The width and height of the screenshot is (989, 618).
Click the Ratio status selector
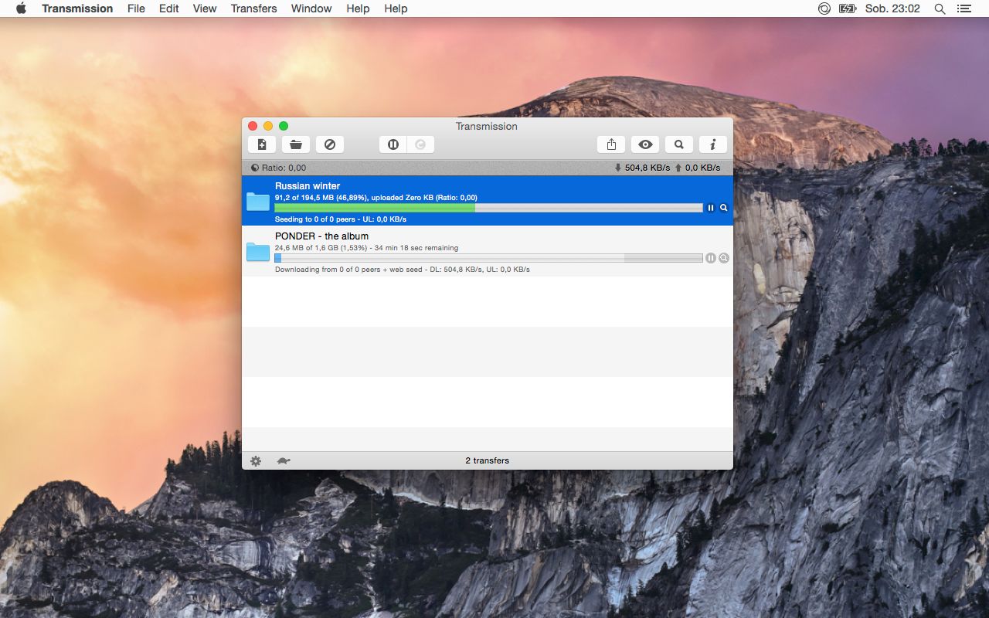(278, 168)
